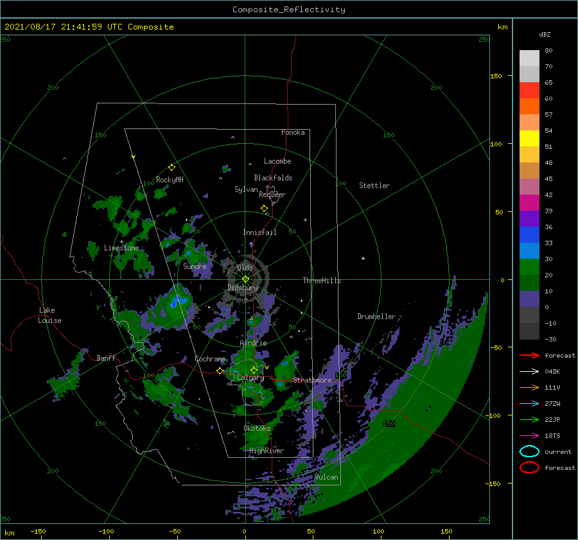Click the Okotoks town label
The width and height of the screenshot is (578, 540).
[257, 428]
